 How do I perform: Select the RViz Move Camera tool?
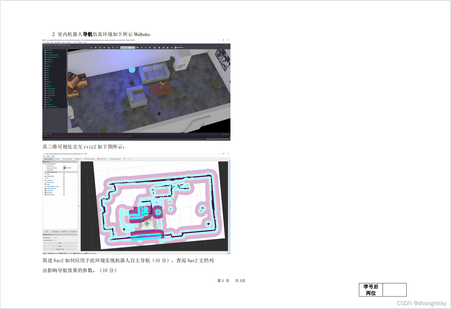48,159
